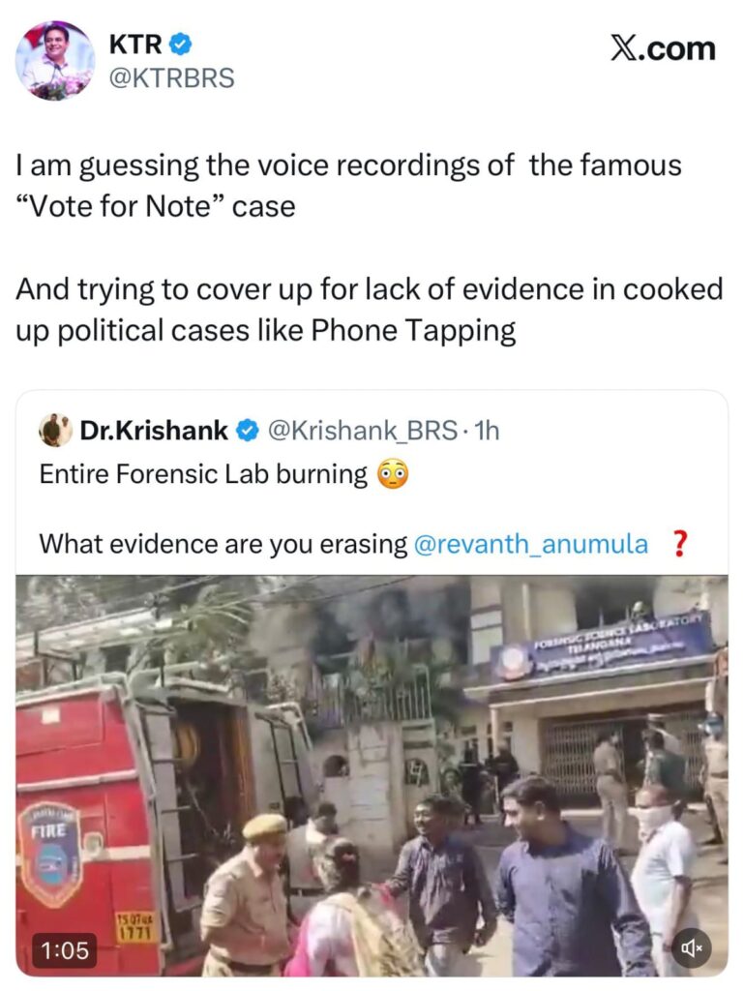This screenshot has height=991, width=744.
Task: Open Dr.Krishank's small avatar in quoted post
Action: [55, 430]
